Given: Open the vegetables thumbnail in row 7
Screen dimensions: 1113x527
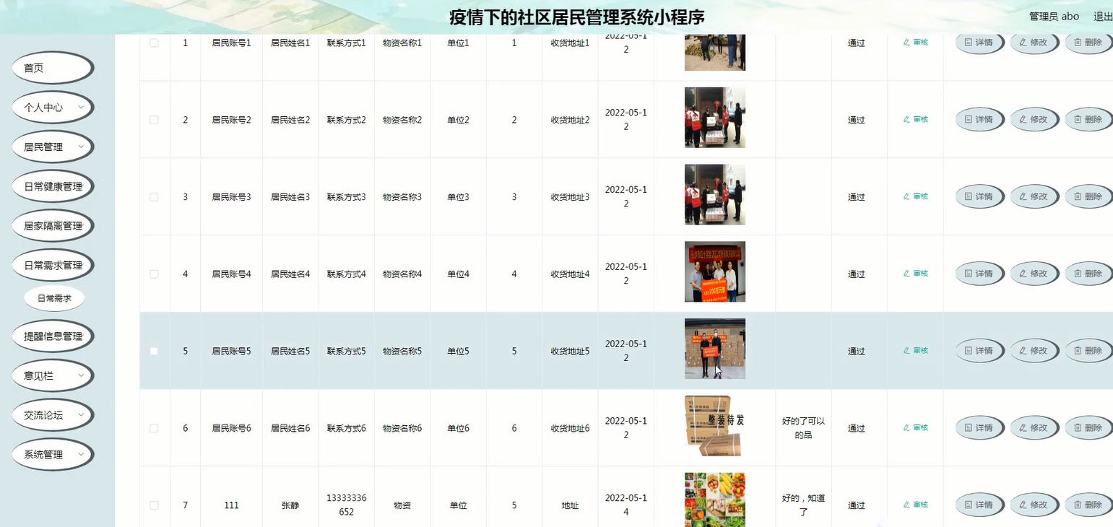Looking at the screenshot, I should point(715,500).
